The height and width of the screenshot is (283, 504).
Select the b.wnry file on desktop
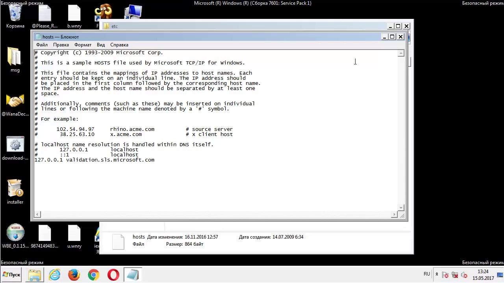point(74,16)
